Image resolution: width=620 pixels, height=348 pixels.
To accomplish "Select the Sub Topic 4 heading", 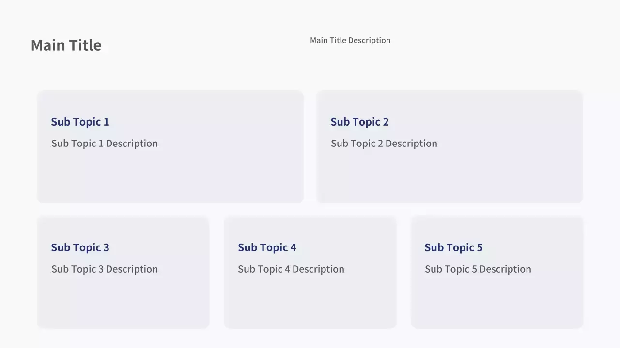I will 267,247.
